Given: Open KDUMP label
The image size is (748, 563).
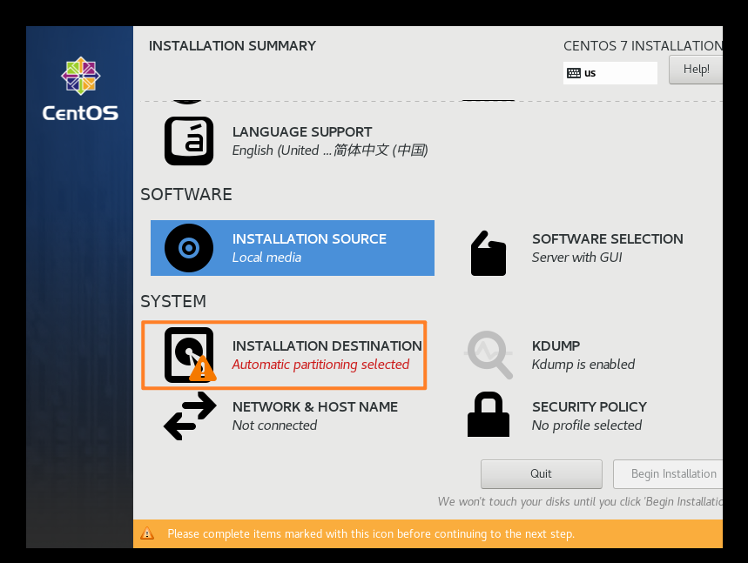Looking at the screenshot, I should click(x=556, y=345).
